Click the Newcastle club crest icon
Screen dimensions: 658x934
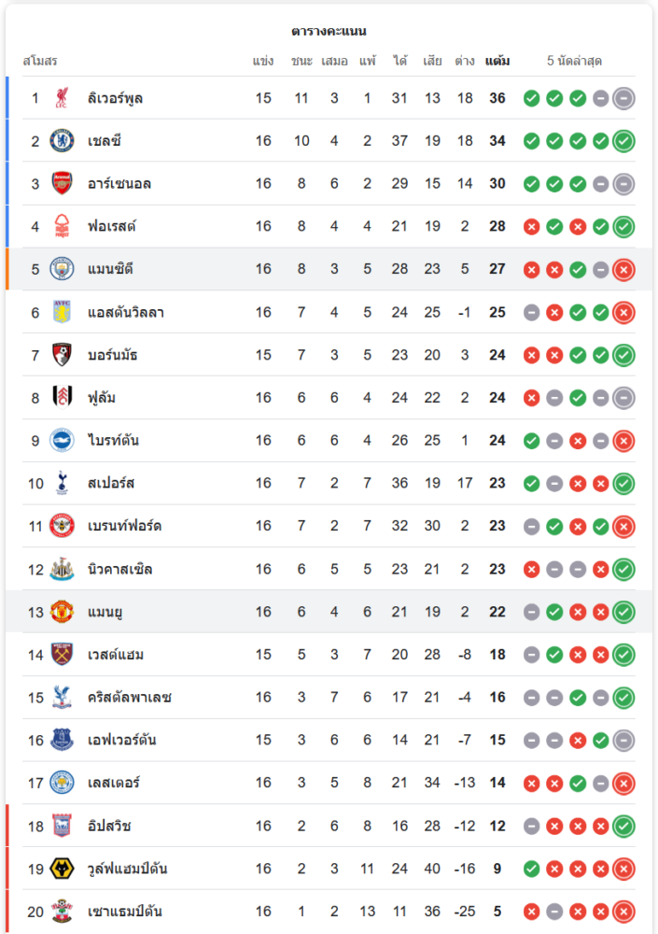point(62,569)
